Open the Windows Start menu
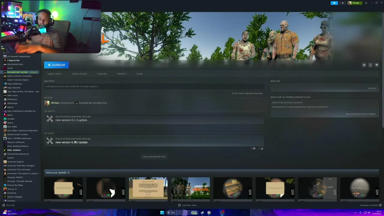 click(162, 212)
